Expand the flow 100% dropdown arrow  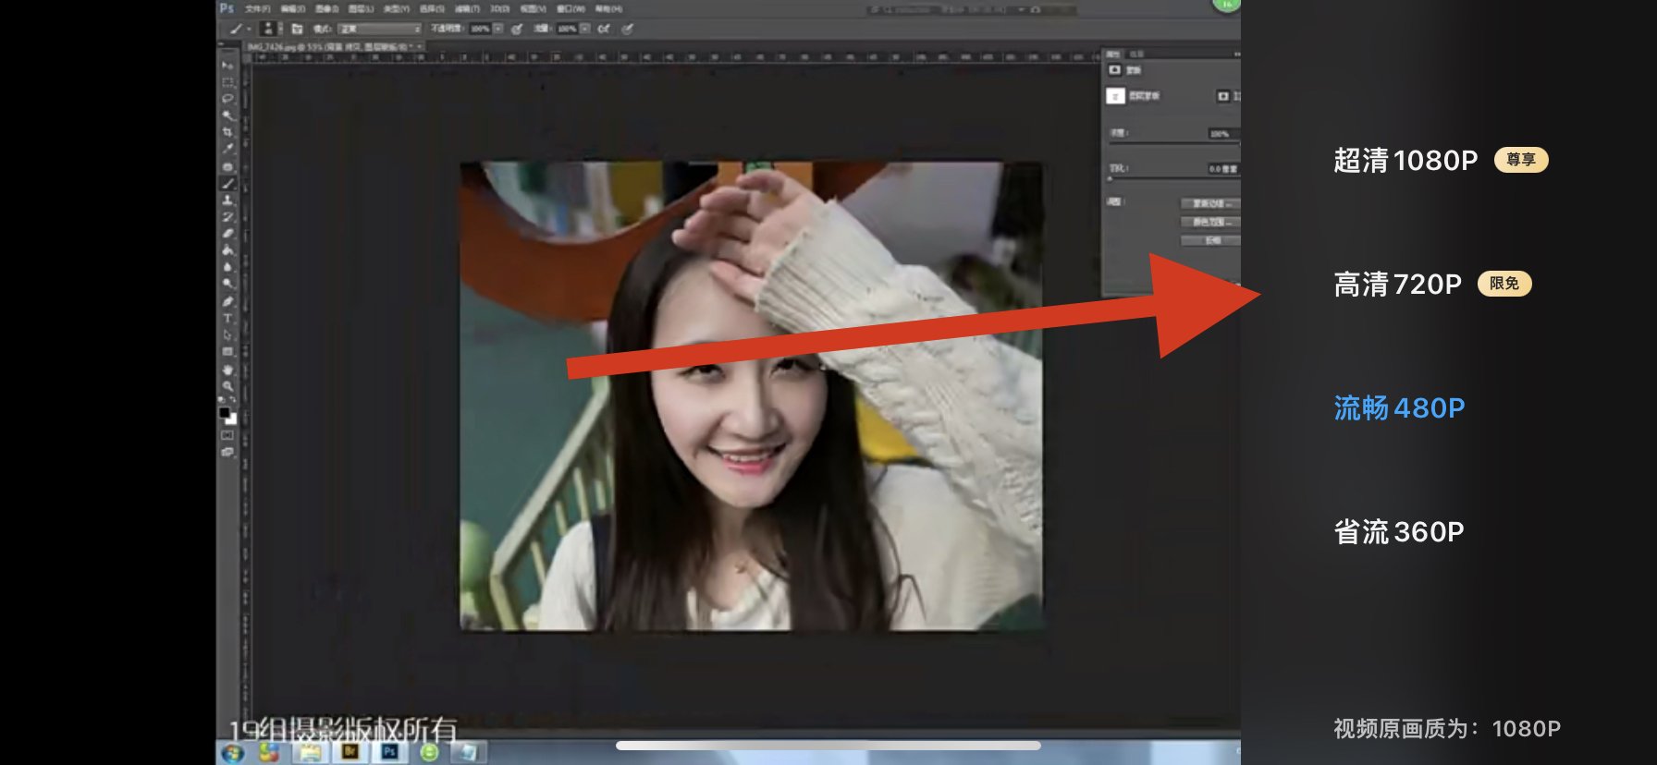tap(585, 30)
